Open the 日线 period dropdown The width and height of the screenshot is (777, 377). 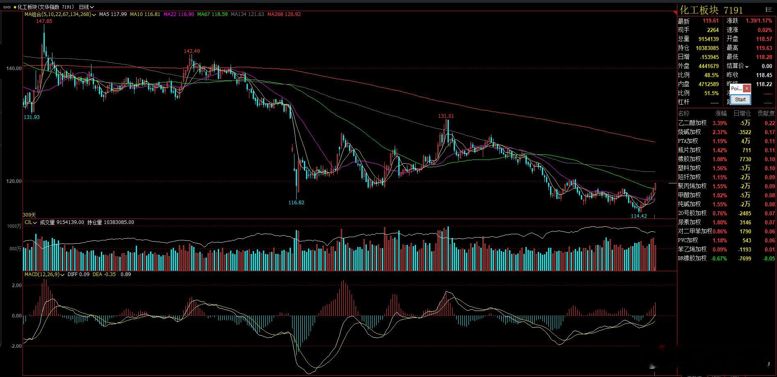[x=86, y=7]
